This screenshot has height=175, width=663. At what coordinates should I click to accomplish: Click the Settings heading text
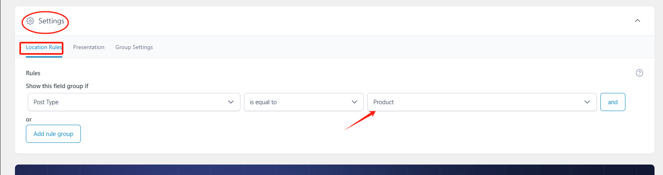51,21
